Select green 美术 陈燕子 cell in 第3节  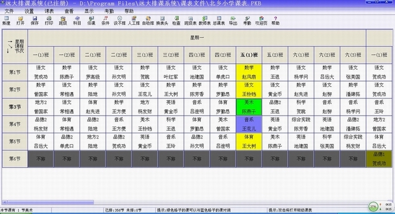(x=249, y=107)
